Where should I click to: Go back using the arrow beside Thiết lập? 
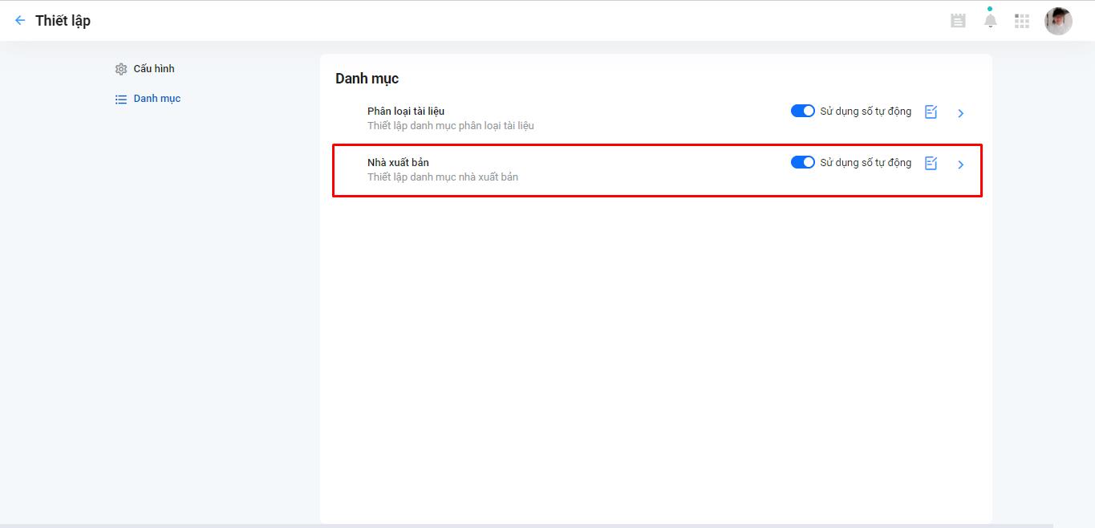point(20,21)
